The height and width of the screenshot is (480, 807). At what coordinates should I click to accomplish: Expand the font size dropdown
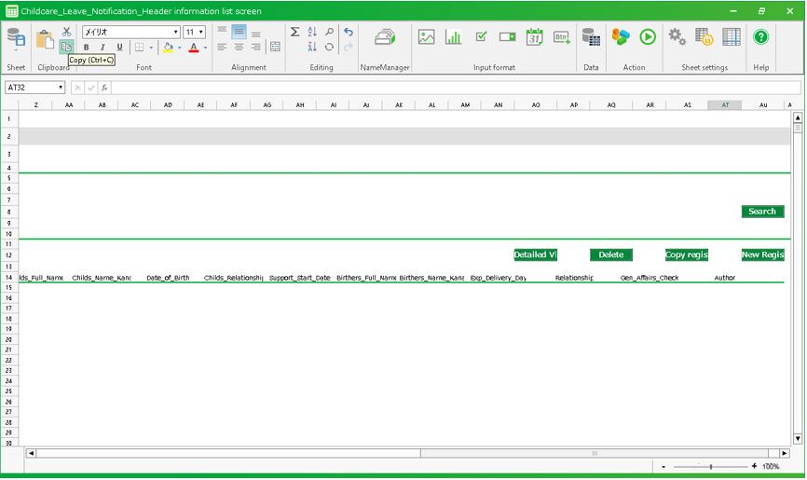pos(201,32)
